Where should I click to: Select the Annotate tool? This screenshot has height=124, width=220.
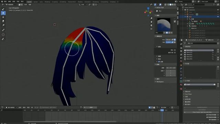pyautogui.click(x=3, y=39)
